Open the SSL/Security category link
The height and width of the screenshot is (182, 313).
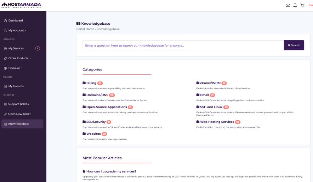[96, 122]
